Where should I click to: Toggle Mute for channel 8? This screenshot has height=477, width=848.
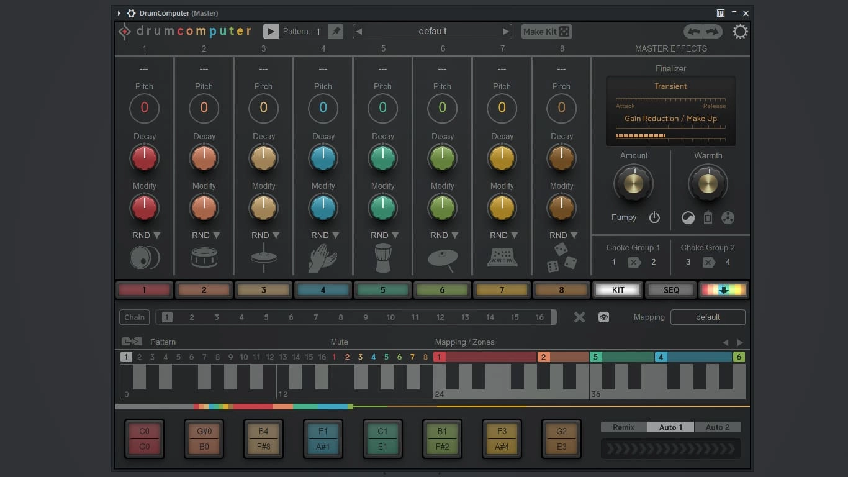pos(425,357)
